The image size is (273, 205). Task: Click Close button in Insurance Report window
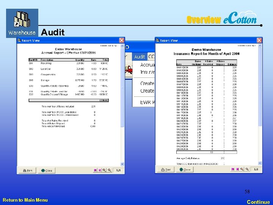coord(185,169)
